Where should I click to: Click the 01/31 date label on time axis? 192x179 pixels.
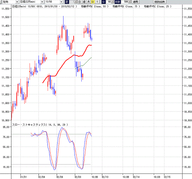tap(23, 177)
